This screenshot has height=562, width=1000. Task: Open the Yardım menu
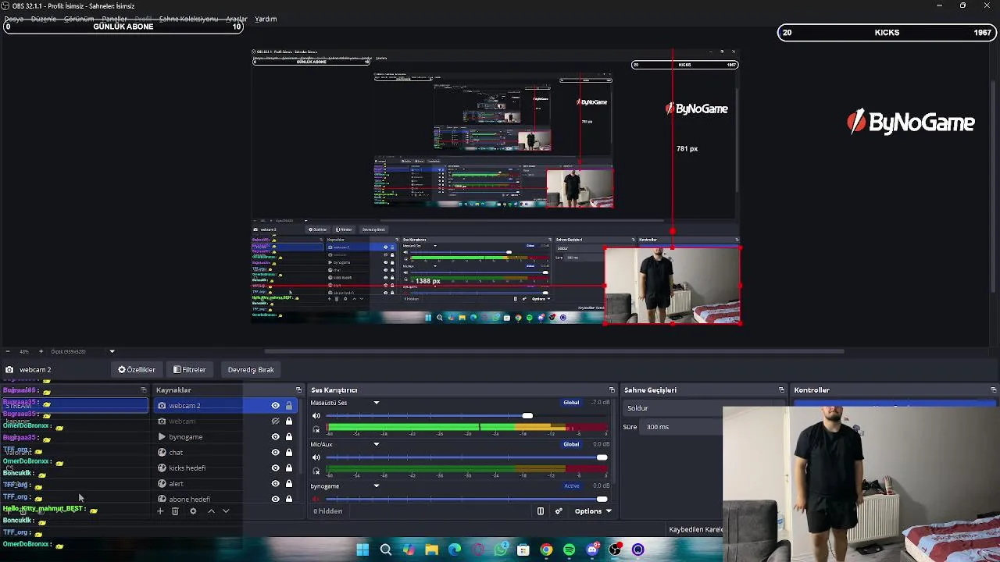266,19
